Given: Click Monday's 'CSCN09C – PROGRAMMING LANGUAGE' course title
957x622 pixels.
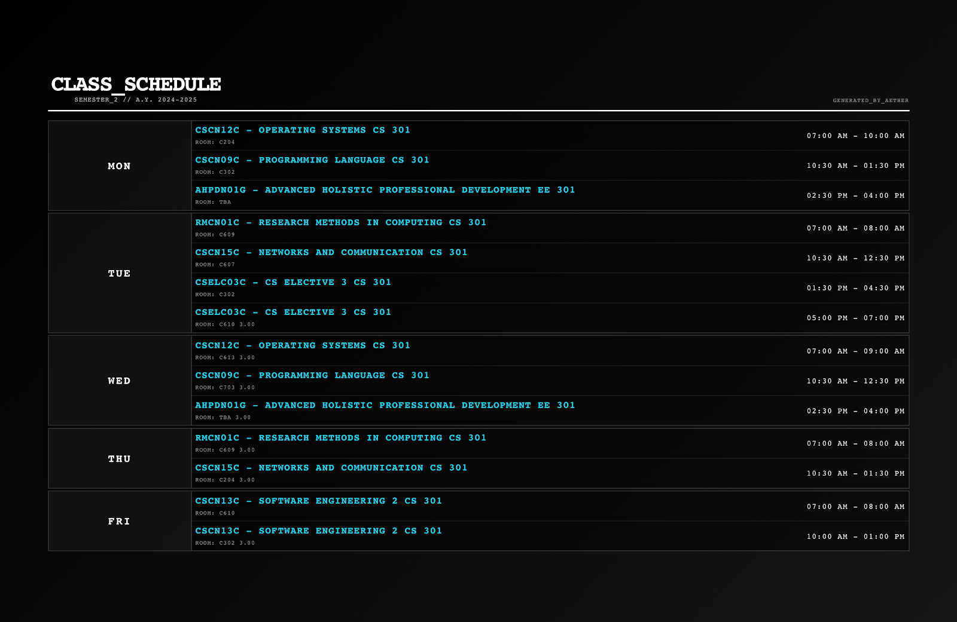Looking at the screenshot, I should pos(312,160).
